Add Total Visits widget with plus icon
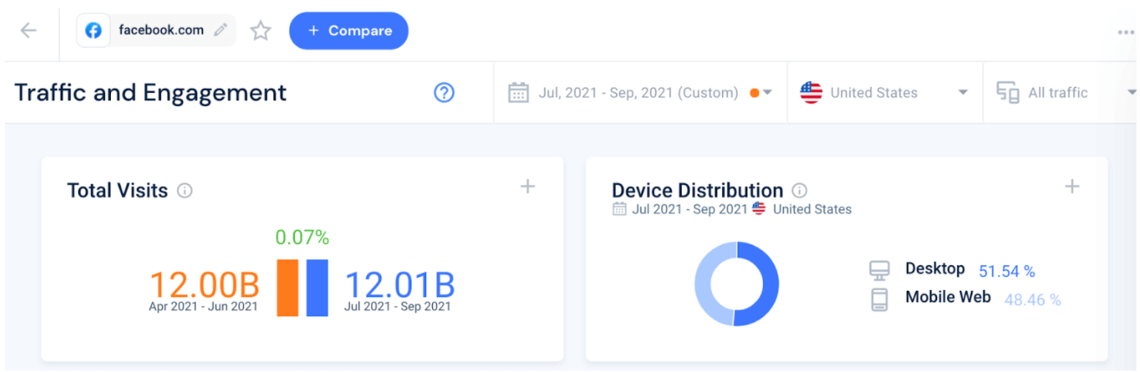 528,187
